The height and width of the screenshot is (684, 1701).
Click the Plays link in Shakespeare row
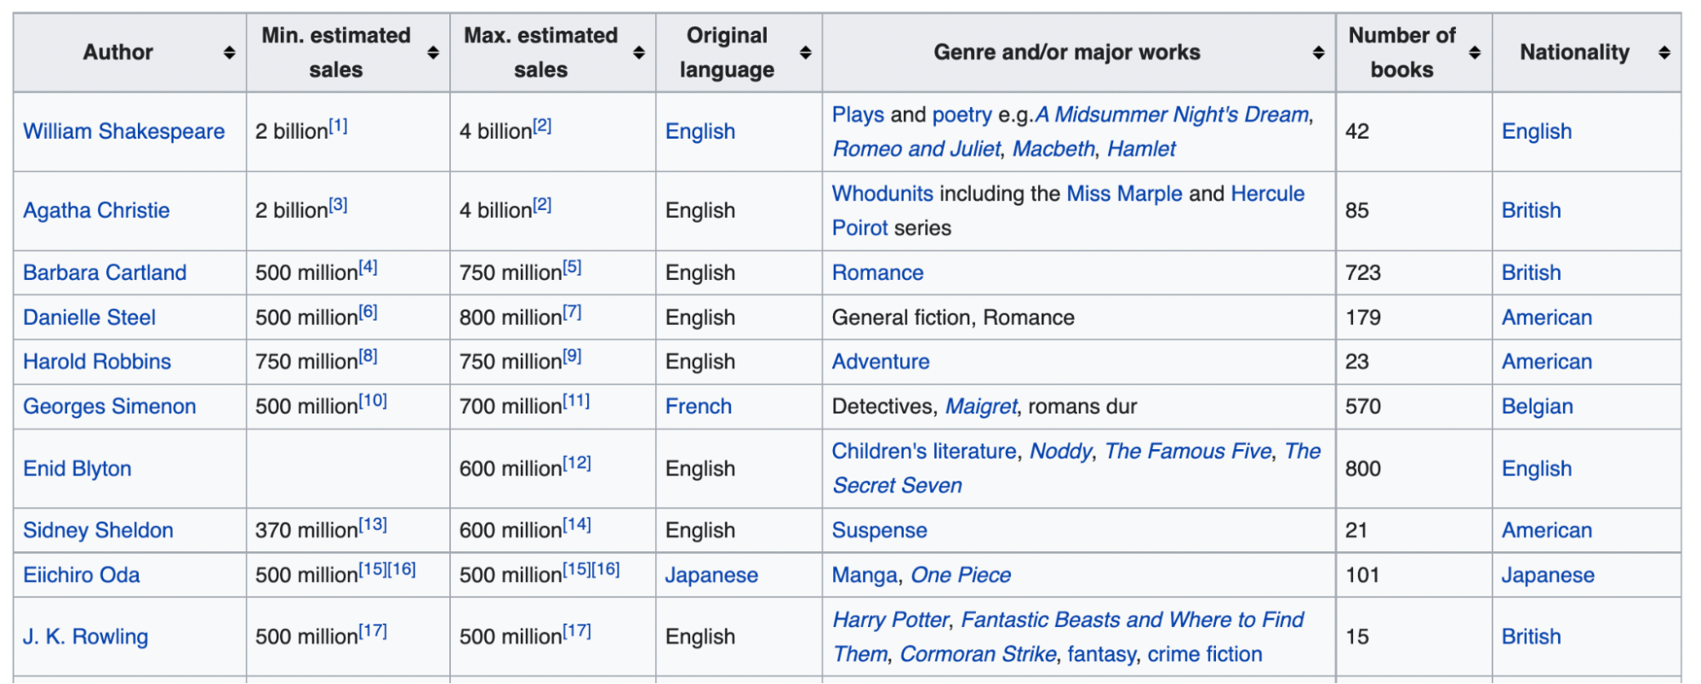(858, 115)
